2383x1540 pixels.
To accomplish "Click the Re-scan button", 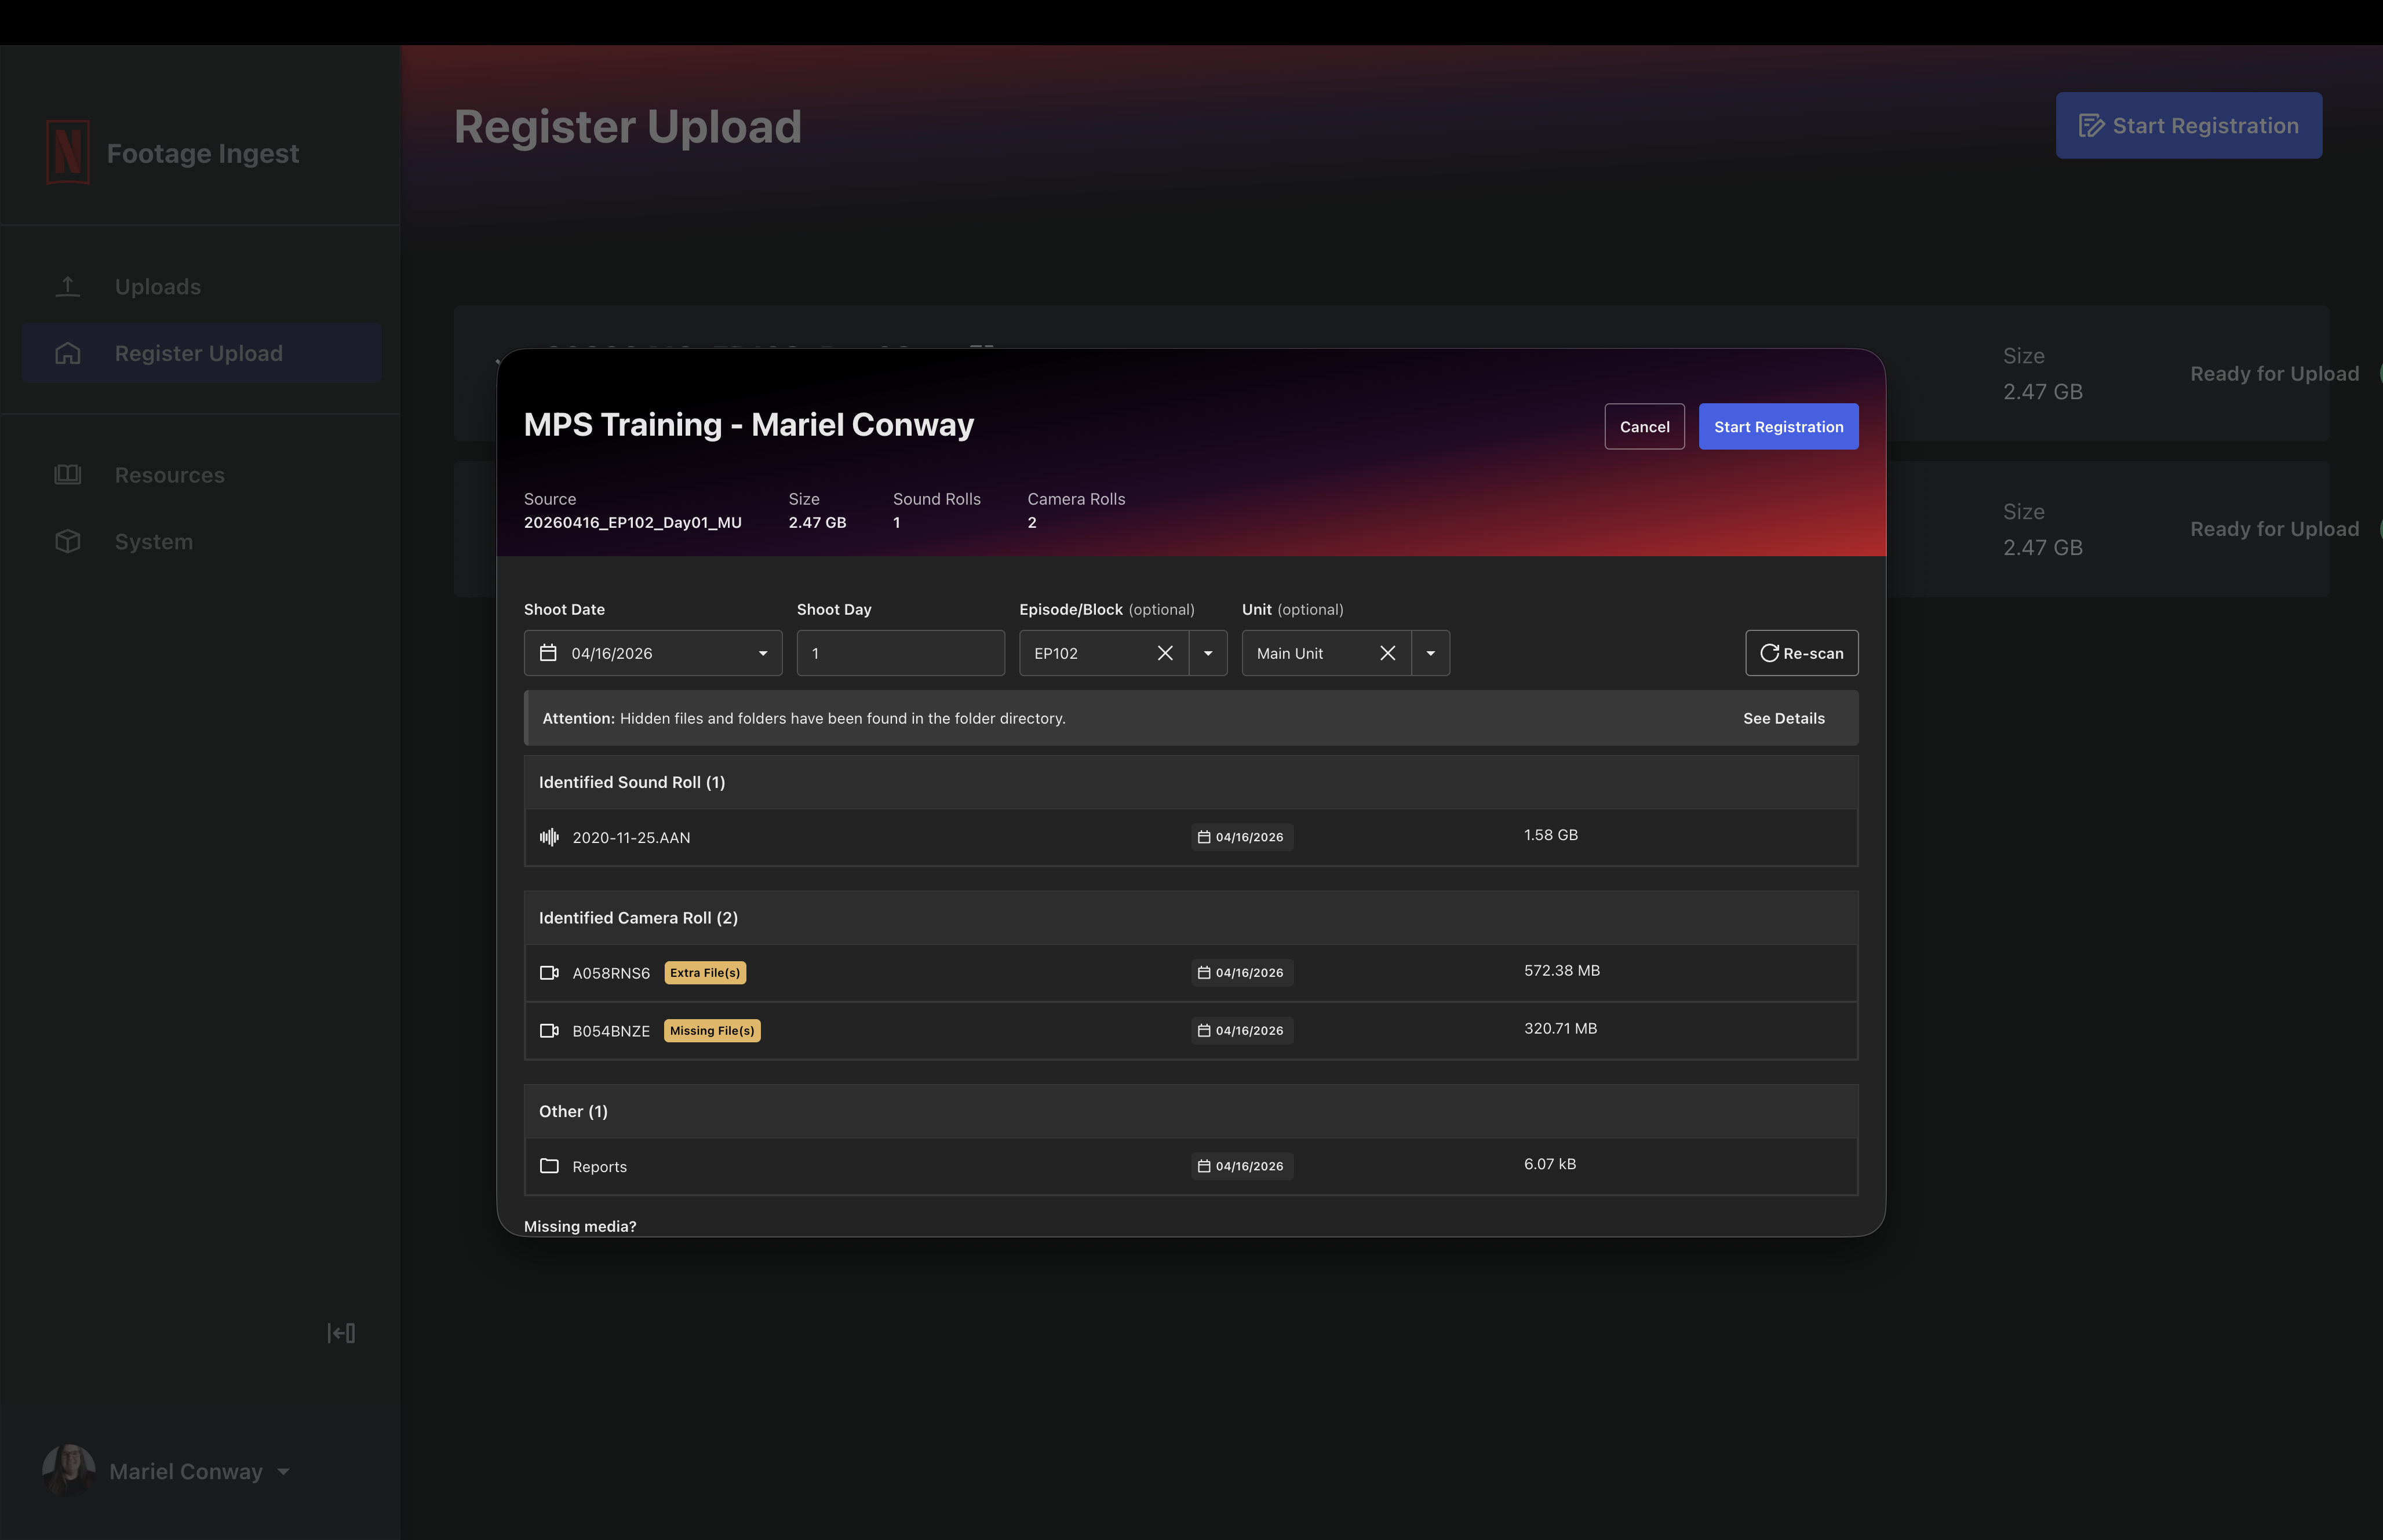I will pyautogui.click(x=1801, y=653).
